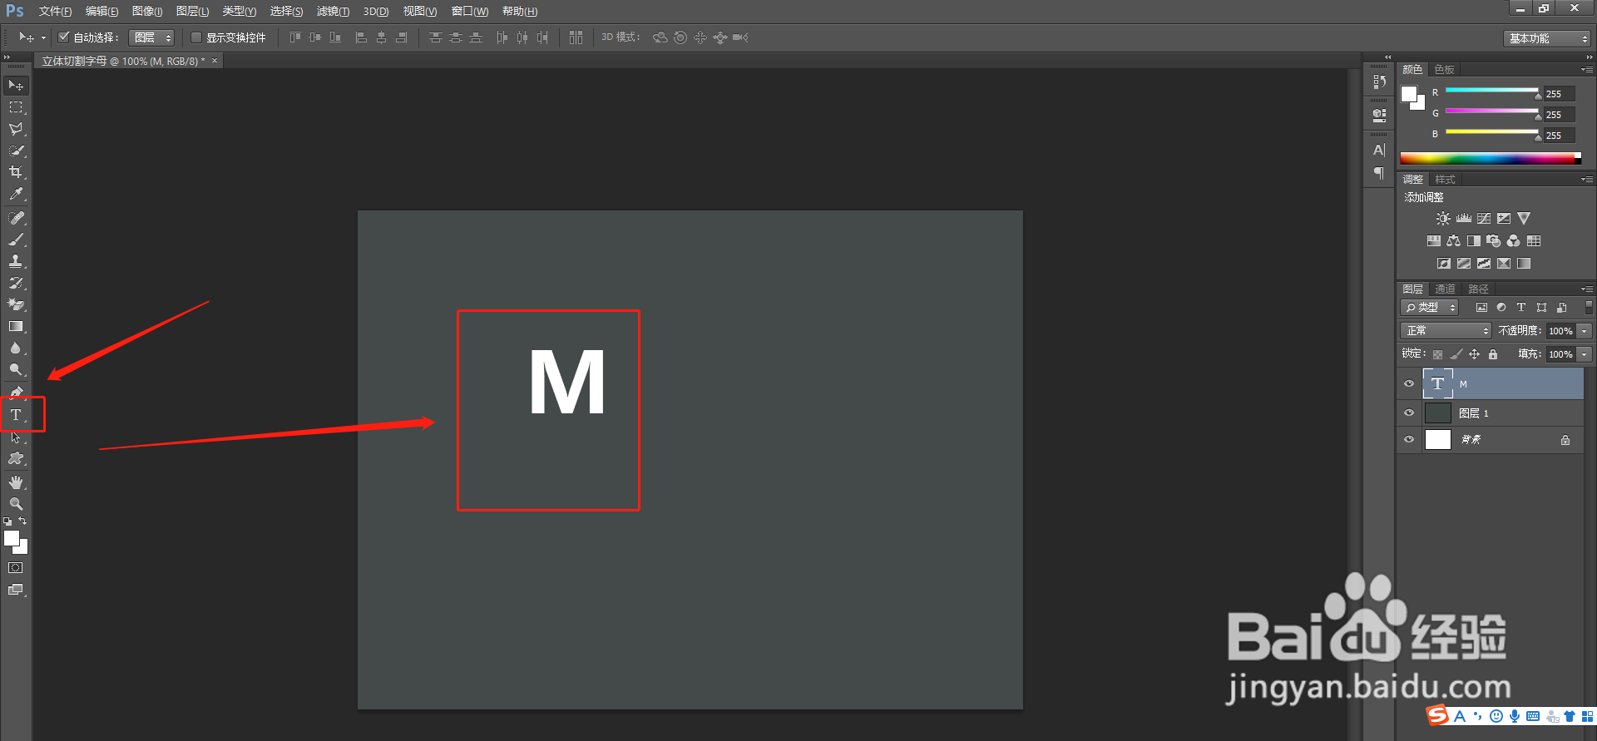Viewport: 1597px width, 741px height.
Task: Select the Healing Brush tool
Action: [x=16, y=218]
